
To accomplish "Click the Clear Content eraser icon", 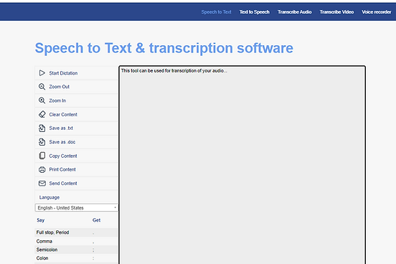I will coord(42,114).
